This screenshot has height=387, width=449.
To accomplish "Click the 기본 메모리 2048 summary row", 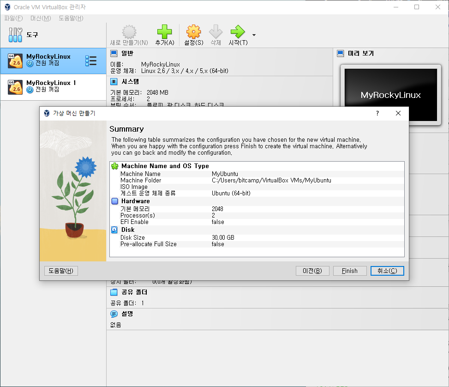I will [257, 209].
